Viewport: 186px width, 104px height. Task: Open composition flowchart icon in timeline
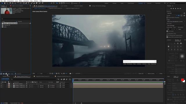(x=58, y=79)
